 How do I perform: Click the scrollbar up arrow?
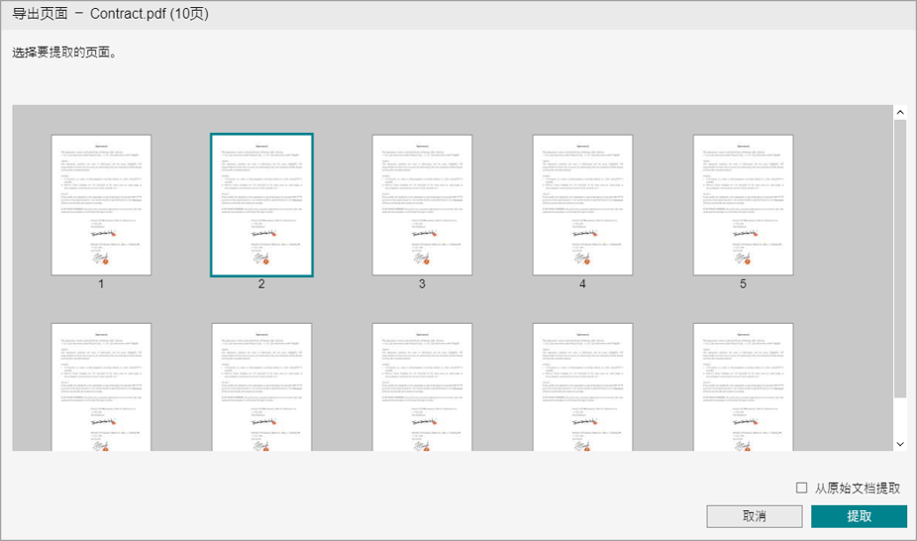(x=900, y=113)
